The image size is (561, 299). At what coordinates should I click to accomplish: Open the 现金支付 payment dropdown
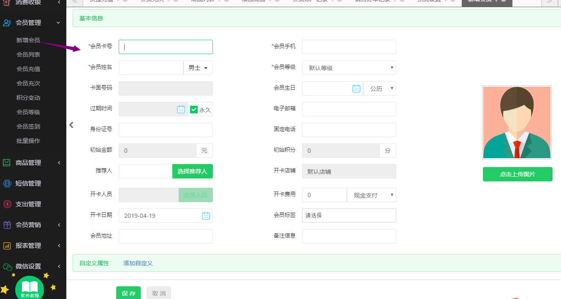coord(371,195)
